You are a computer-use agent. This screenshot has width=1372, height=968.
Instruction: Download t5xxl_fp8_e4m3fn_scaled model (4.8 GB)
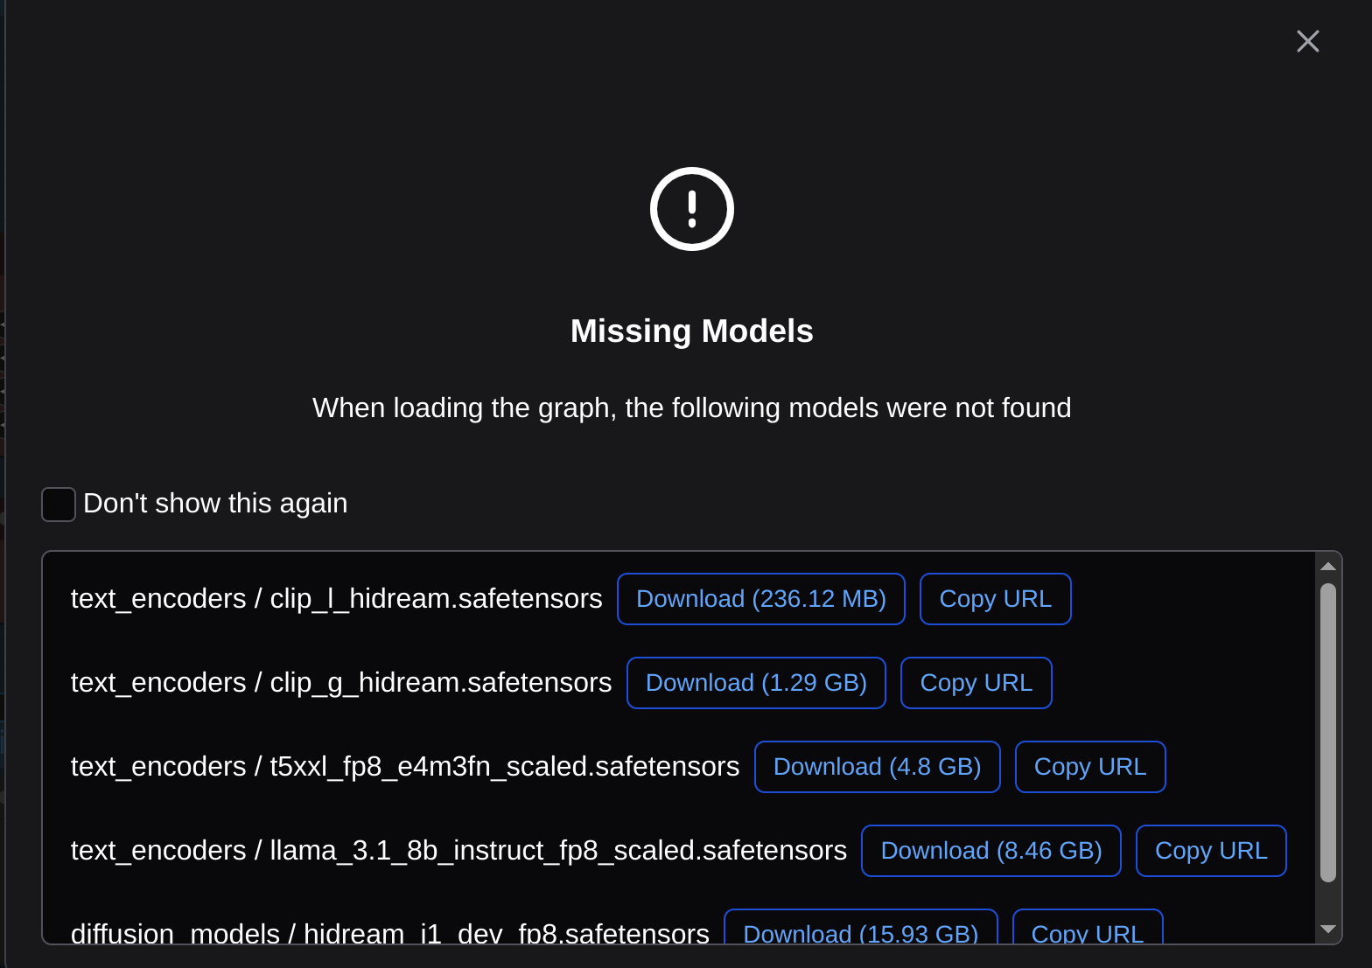pyautogui.click(x=877, y=767)
